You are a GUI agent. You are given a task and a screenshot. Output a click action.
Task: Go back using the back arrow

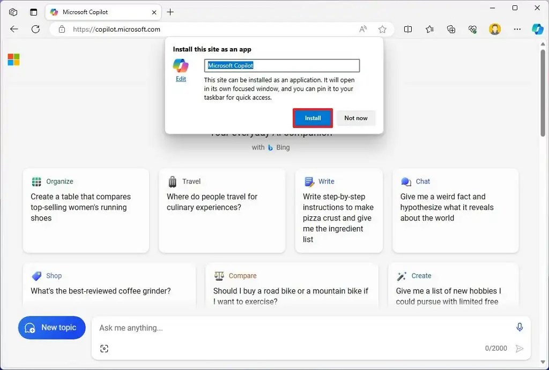(x=14, y=29)
